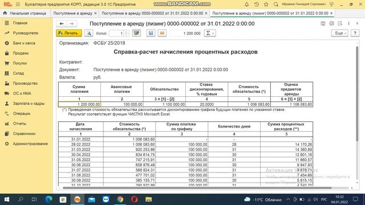The width and height of the screenshot is (365, 205).
Task: Select the 20,0000 discount rate cell
Action: click(206, 104)
